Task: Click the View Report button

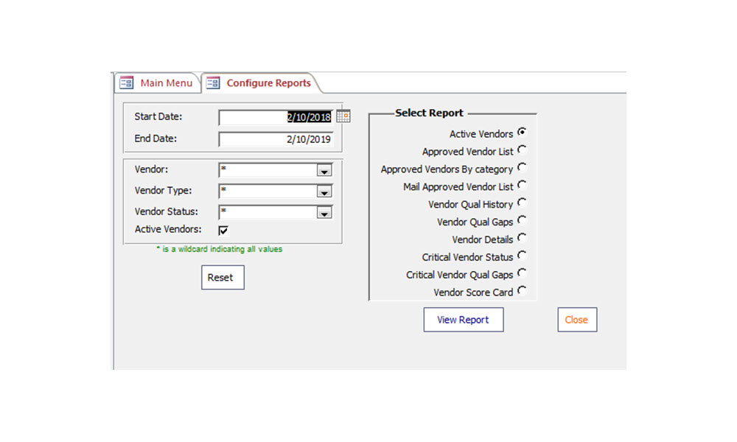Action: 463,320
